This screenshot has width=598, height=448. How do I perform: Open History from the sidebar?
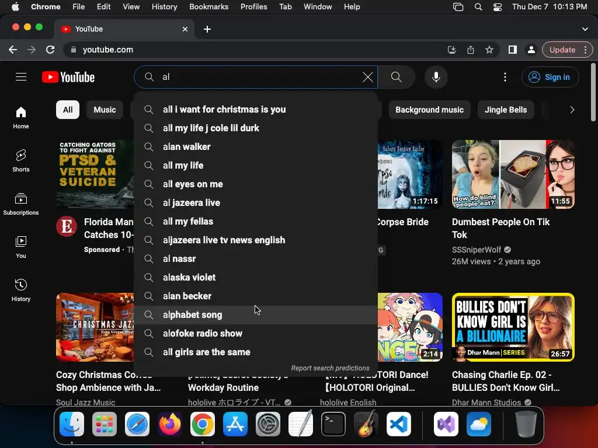pos(21,290)
